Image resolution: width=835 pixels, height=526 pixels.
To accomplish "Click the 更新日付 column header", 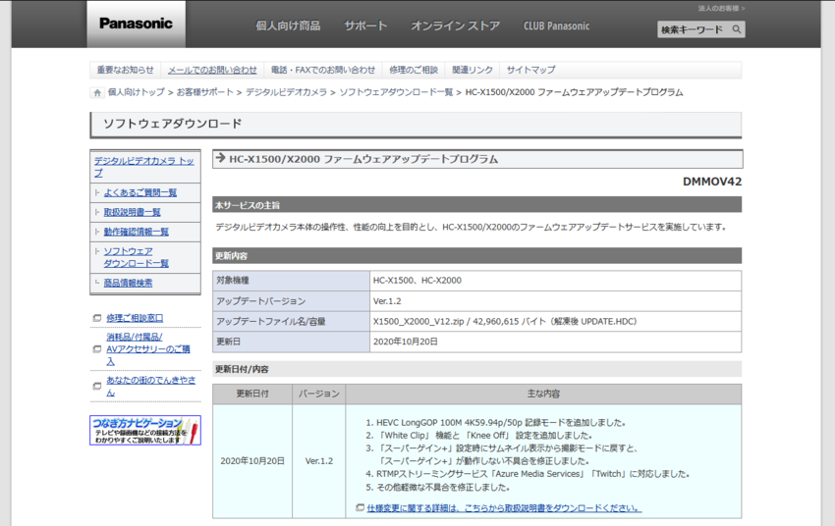I will point(252,394).
